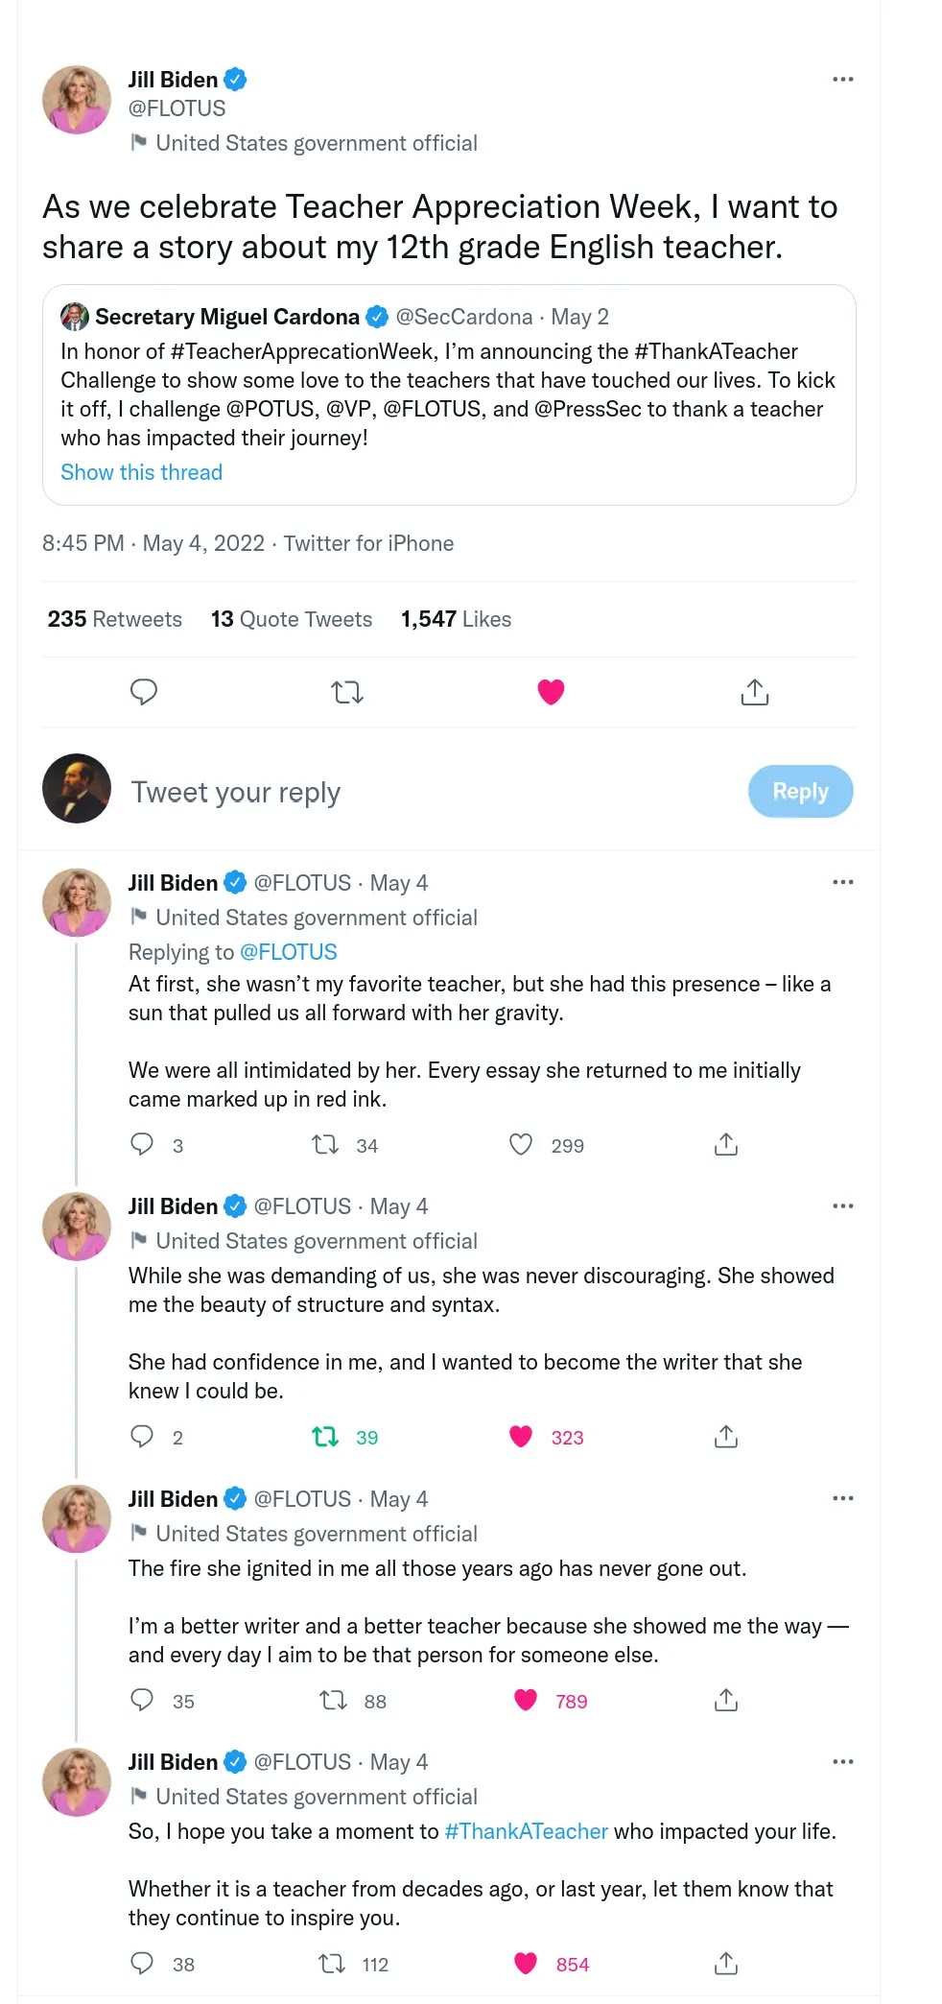Unlike the main tweet with 1,547 likes
The width and height of the screenshot is (942, 2004).
click(x=551, y=692)
